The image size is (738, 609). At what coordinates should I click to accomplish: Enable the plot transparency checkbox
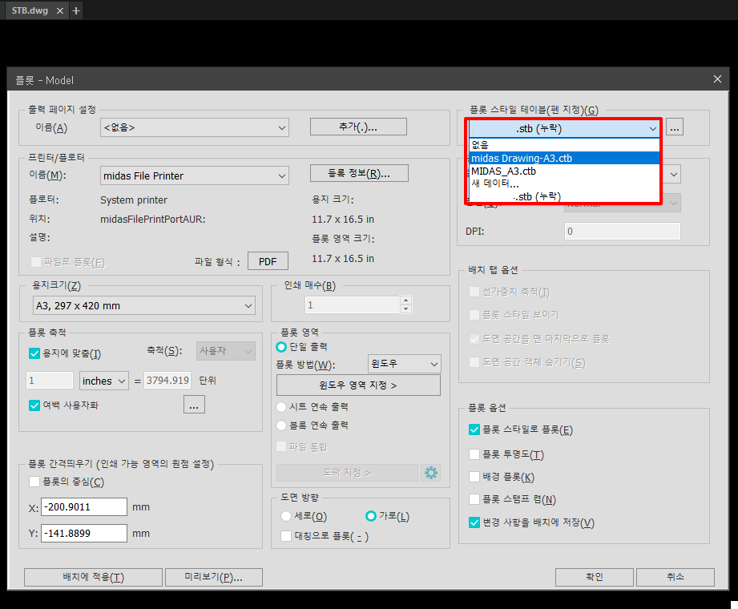click(x=474, y=454)
